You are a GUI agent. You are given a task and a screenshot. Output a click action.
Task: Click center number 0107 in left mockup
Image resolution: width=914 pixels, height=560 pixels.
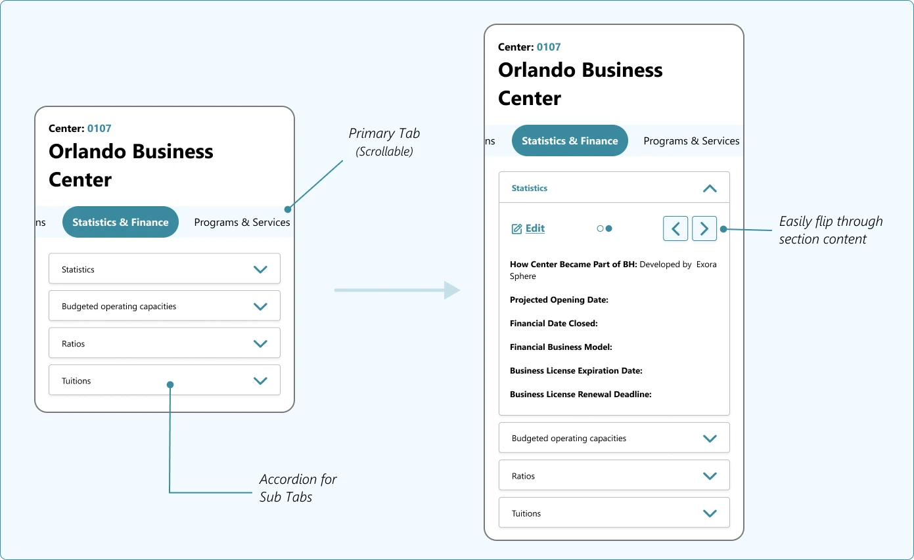coord(99,128)
